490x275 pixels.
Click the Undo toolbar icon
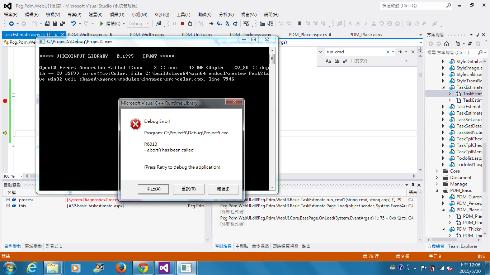coord(74,24)
